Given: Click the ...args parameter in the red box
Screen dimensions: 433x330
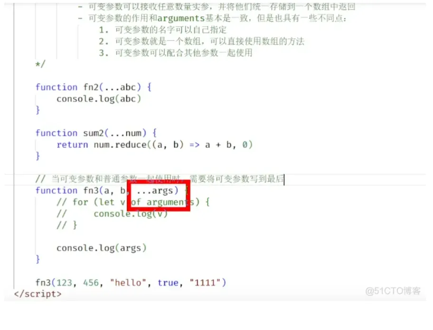Looking at the screenshot, I should point(158,190).
